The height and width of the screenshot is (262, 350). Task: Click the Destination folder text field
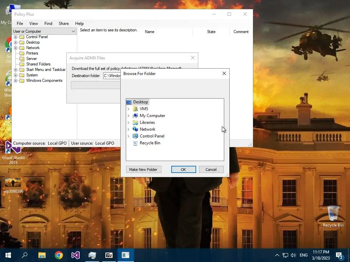click(x=112, y=76)
